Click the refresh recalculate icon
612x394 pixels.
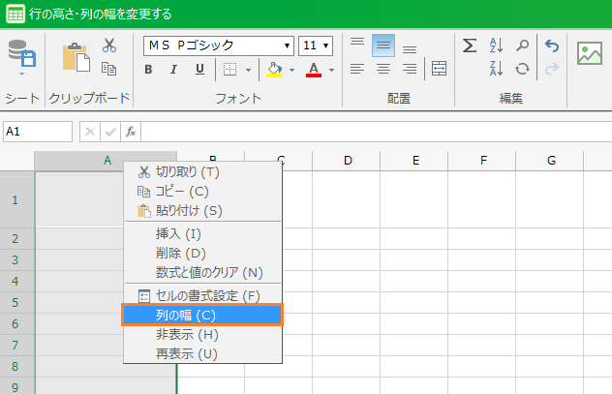(x=522, y=69)
